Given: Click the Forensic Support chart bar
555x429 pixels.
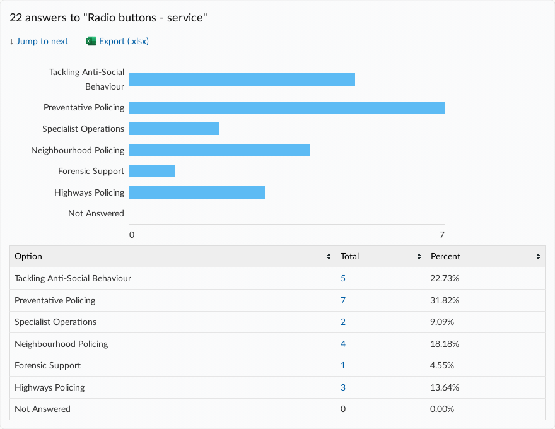Looking at the screenshot, I should (152, 171).
